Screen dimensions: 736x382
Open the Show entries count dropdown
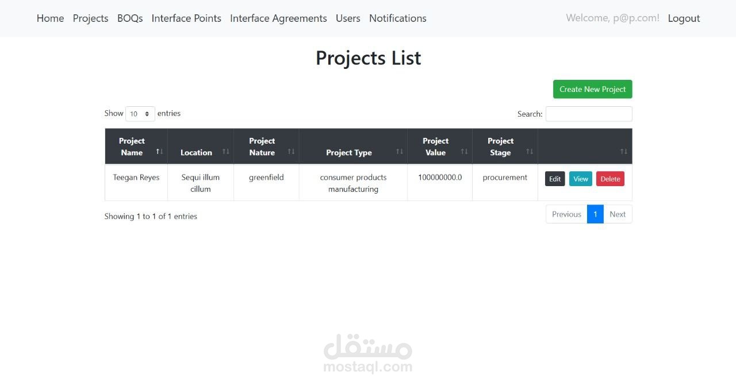click(x=140, y=114)
